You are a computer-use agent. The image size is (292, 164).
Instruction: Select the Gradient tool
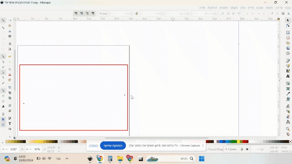pos(288,83)
